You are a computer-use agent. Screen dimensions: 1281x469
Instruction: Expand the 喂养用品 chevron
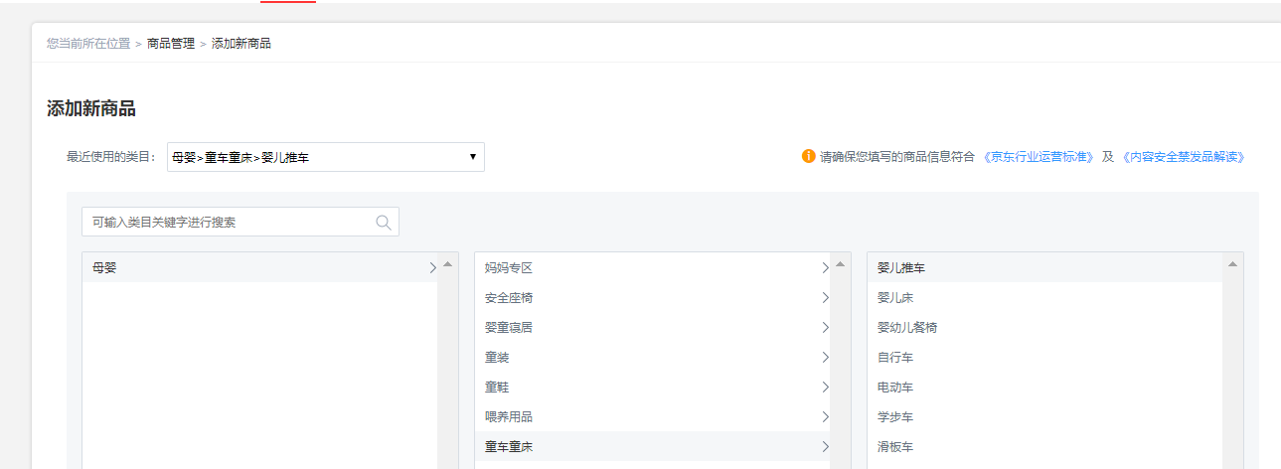click(825, 416)
